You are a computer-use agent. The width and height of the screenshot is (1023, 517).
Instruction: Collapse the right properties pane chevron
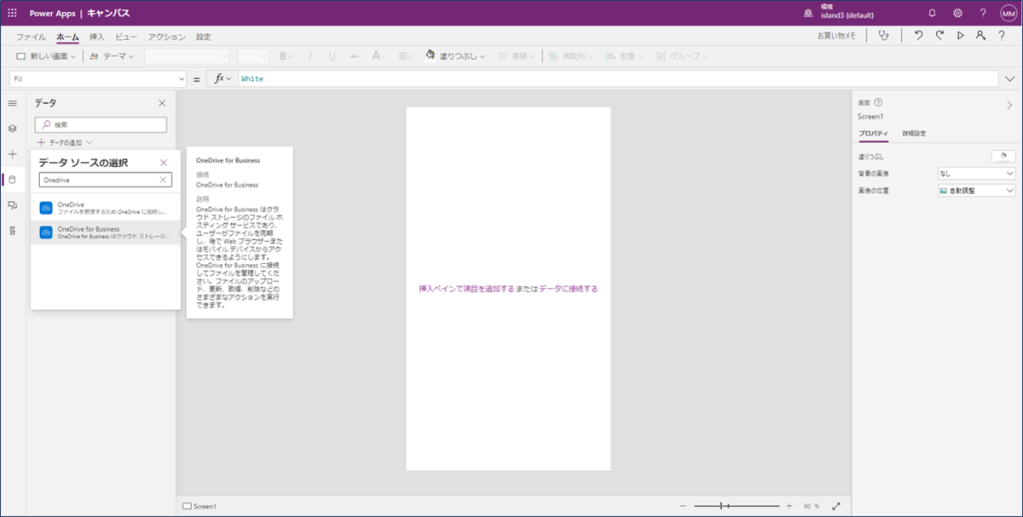point(1009,105)
